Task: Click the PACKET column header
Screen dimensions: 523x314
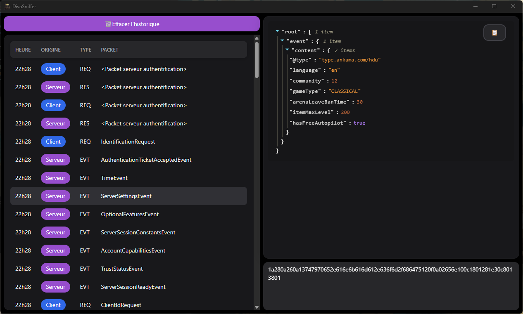Action: pos(109,50)
